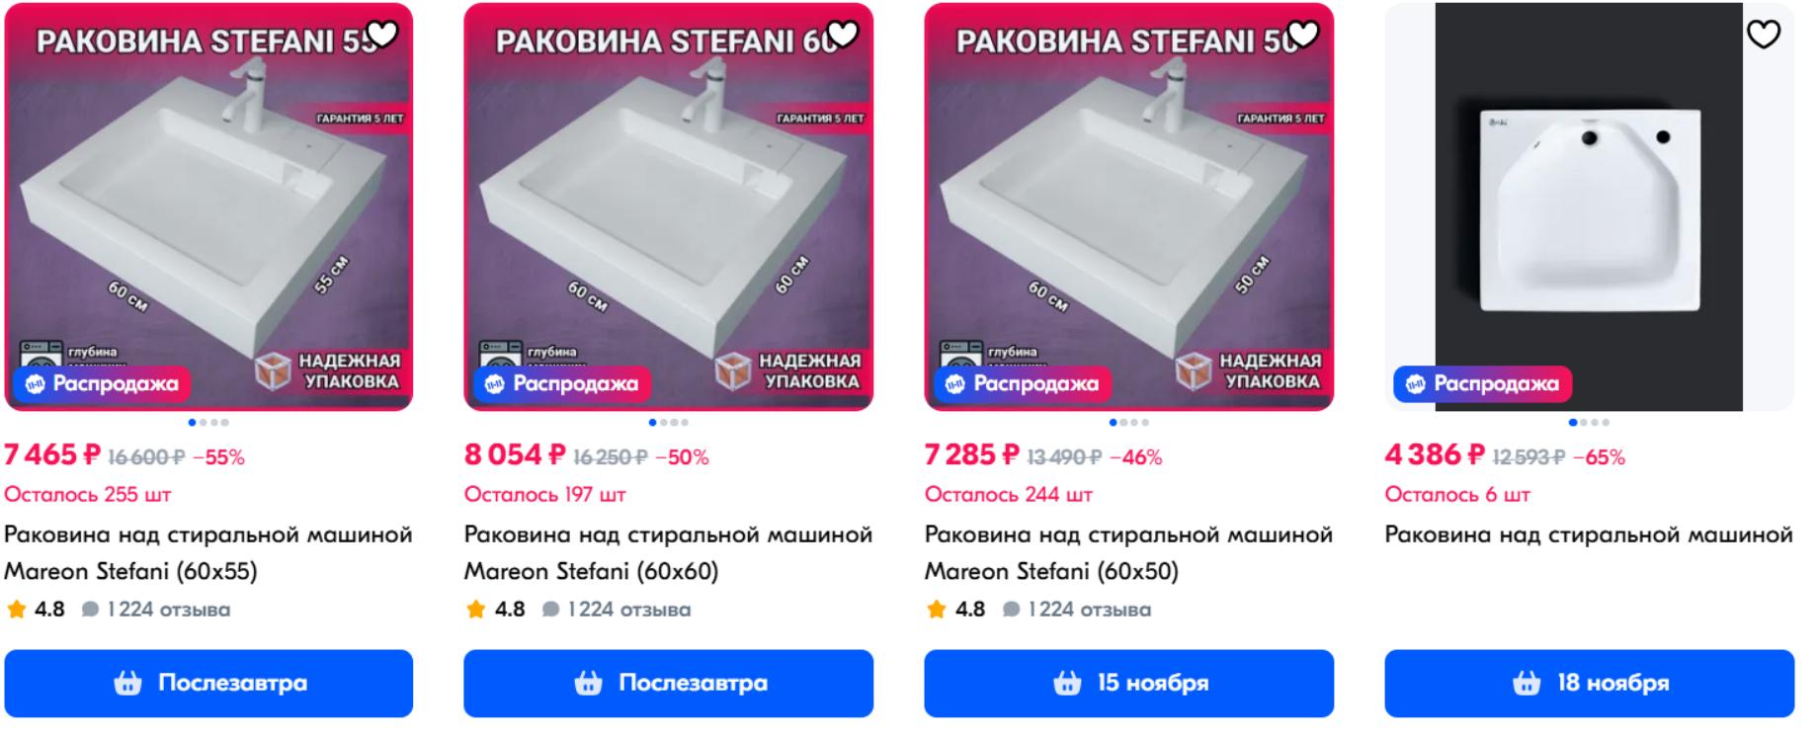Favorite the Stefani 50 washing machine sink

(1303, 33)
